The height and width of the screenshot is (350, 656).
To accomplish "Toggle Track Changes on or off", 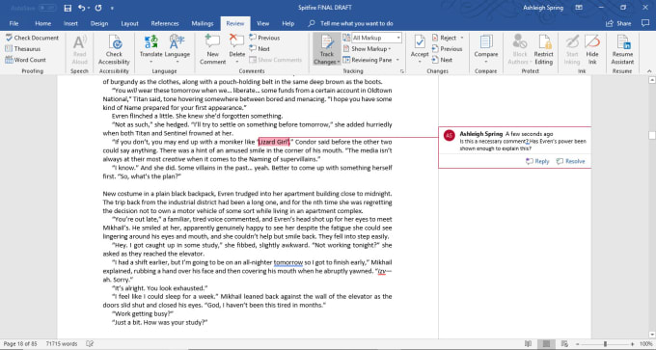I will (327, 45).
